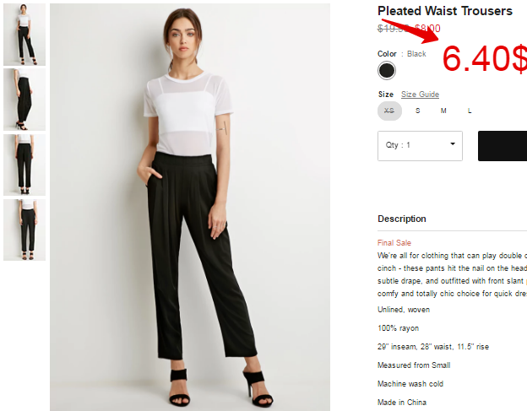Screen dimensions: 527x411
Task: View the fourth thumbnail at the bottom
Action: coord(24,230)
